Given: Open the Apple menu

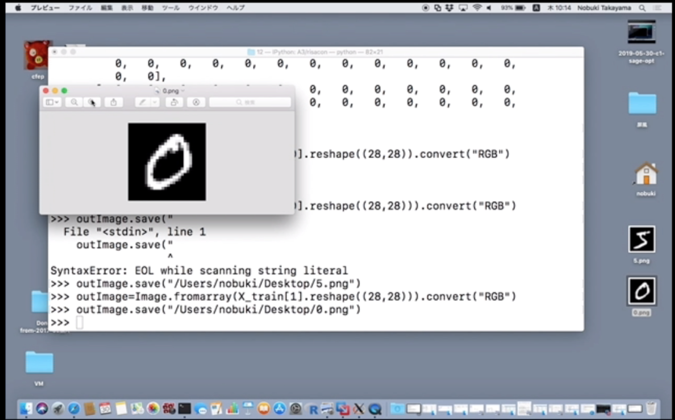Looking at the screenshot, I should tap(18, 8).
